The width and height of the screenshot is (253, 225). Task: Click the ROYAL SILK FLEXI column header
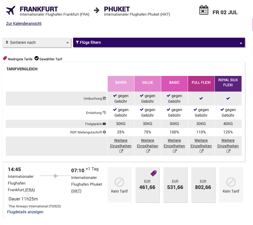point(228,83)
